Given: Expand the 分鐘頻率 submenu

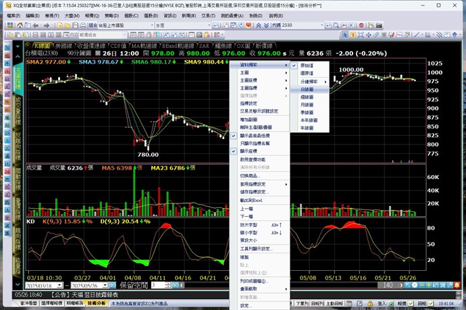Looking at the screenshot, I should tap(311, 81).
